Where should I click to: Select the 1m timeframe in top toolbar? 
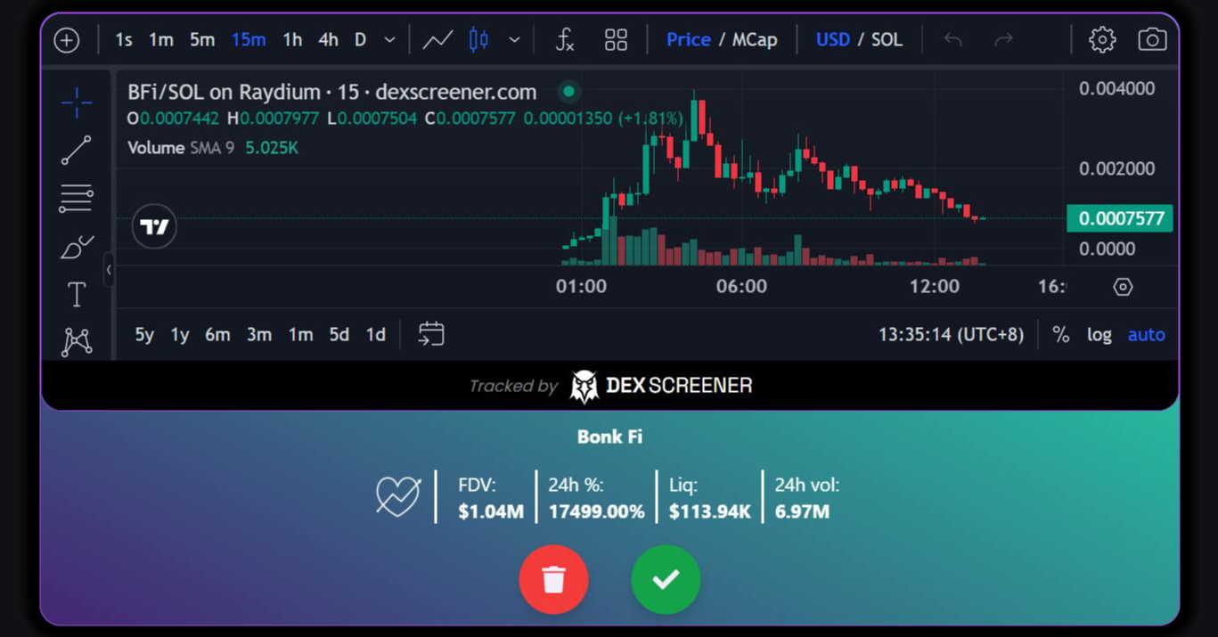161,40
